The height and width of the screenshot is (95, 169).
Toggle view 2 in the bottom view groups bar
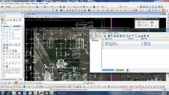click(x=57, y=86)
